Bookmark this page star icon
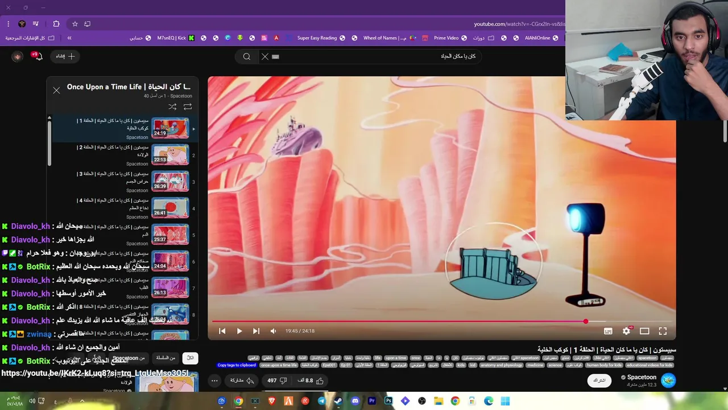This screenshot has width=728, height=410. click(x=75, y=24)
